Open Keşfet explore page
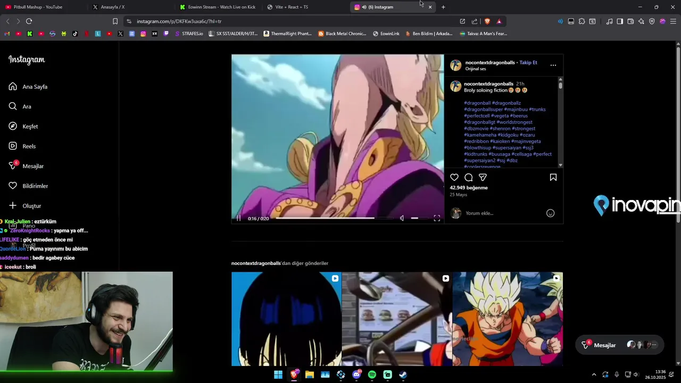681x383 pixels. click(23, 127)
